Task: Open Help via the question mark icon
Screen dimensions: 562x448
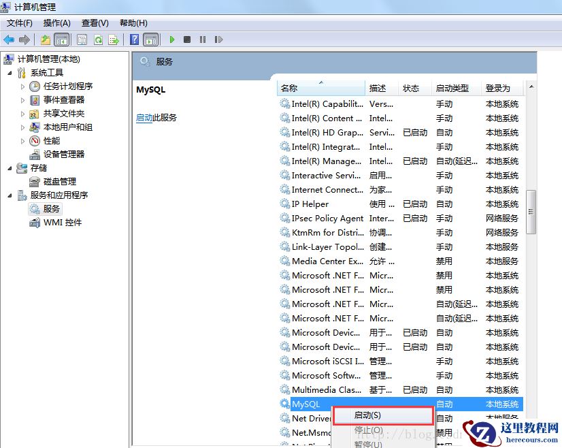Action: [x=133, y=39]
